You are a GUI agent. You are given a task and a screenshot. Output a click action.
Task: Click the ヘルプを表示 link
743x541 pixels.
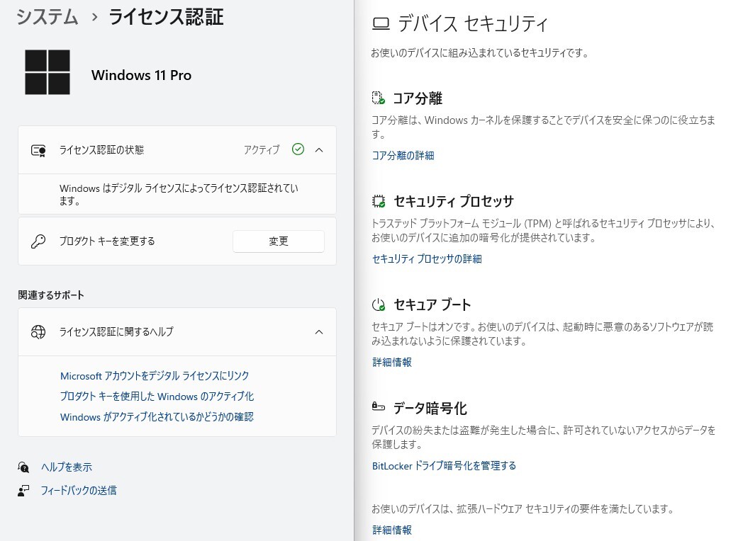pos(67,467)
